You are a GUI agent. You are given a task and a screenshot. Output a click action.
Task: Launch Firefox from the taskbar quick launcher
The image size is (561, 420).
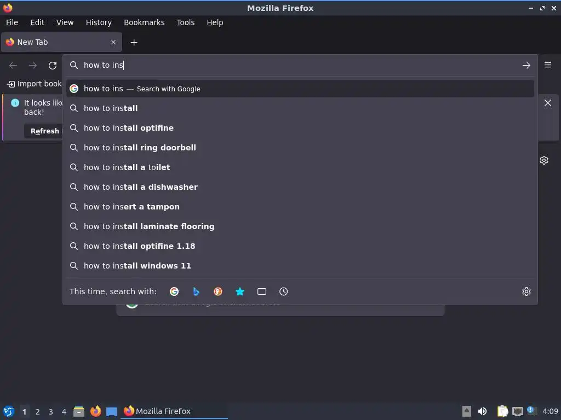(x=95, y=411)
